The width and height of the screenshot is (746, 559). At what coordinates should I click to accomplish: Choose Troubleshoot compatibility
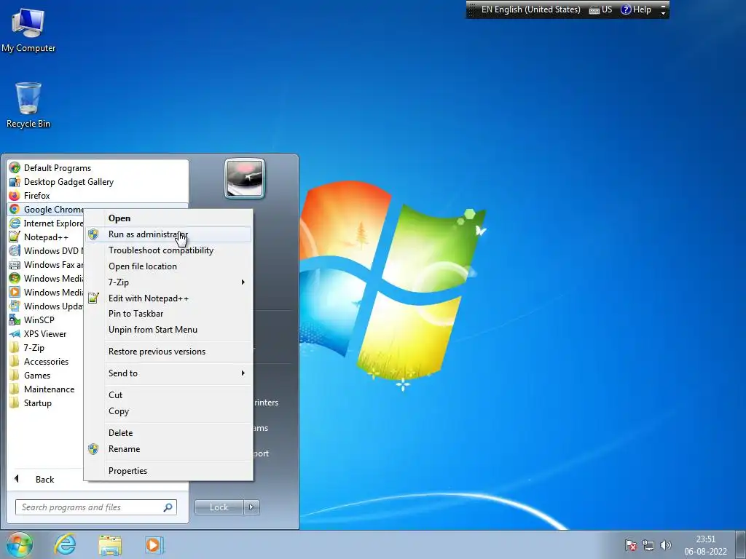[x=168, y=250]
